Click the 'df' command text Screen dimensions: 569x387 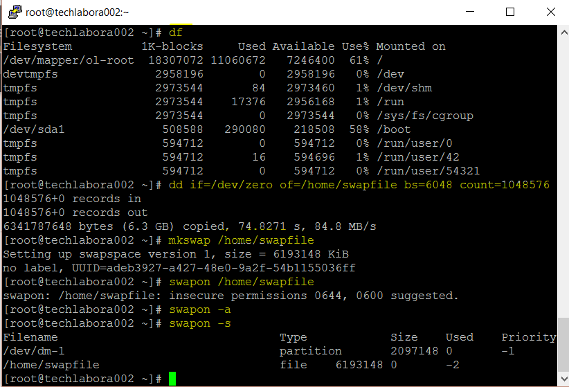tap(176, 33)
